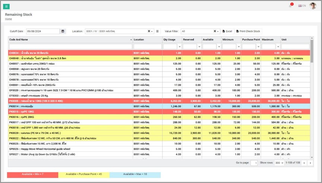
Task: Open the user profile avatar
Action: point(313,6)
